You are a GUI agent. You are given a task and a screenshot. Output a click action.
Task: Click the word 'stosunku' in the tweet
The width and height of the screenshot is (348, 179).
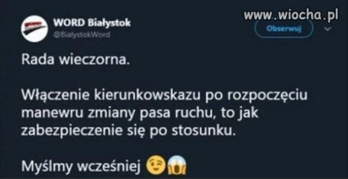(x=201, y=131)
